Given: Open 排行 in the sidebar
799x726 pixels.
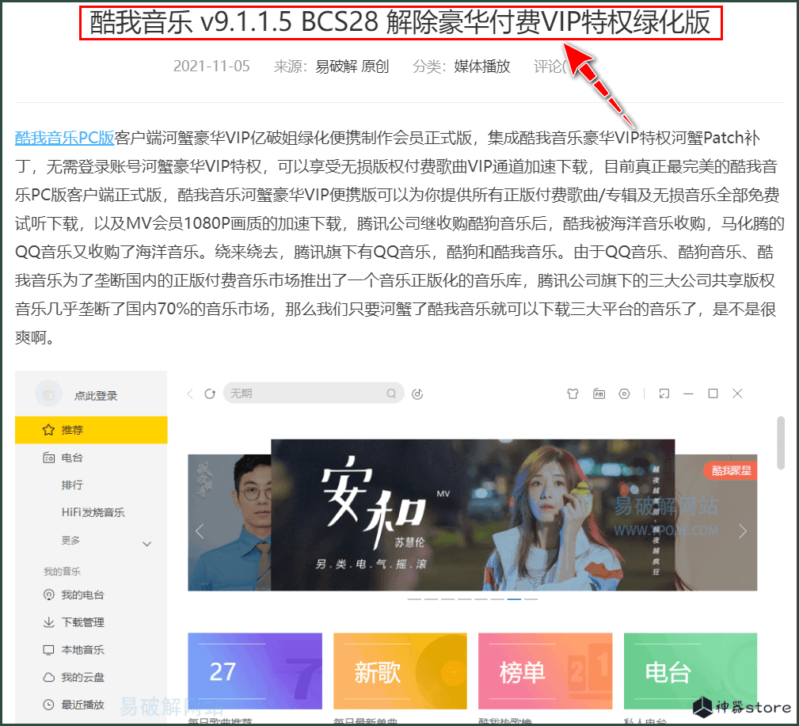Looking at the screenshot, I should click(x=72, y=485).
